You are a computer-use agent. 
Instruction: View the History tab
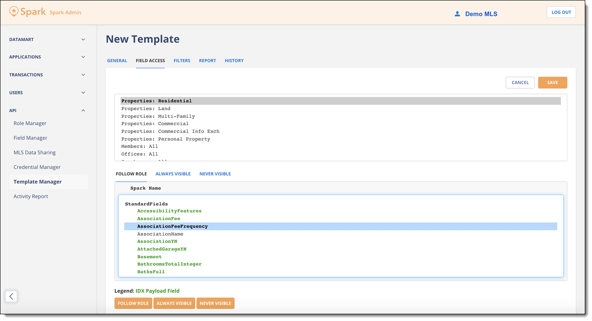point(234,61)
